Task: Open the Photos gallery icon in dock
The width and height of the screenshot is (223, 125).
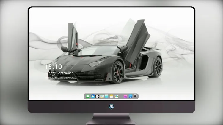Action: [x=116, y=97]
